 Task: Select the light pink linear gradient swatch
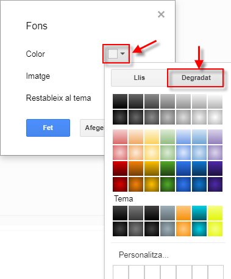coord(120,137)
